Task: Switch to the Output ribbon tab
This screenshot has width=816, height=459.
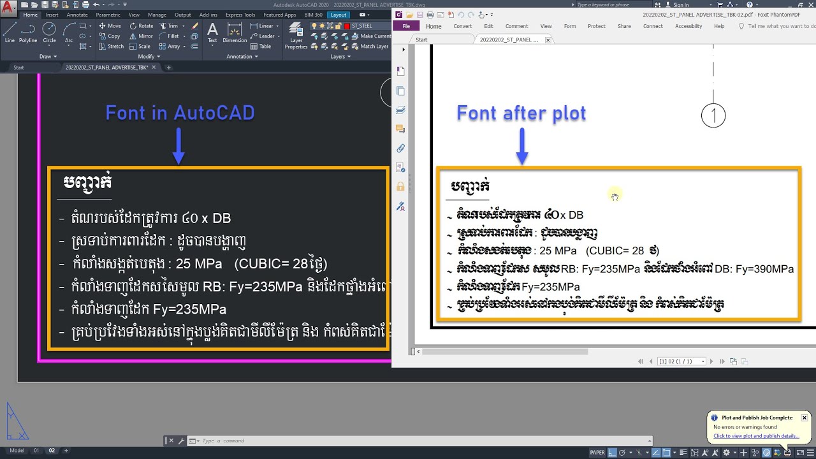Action: click(x=183, y=15)
